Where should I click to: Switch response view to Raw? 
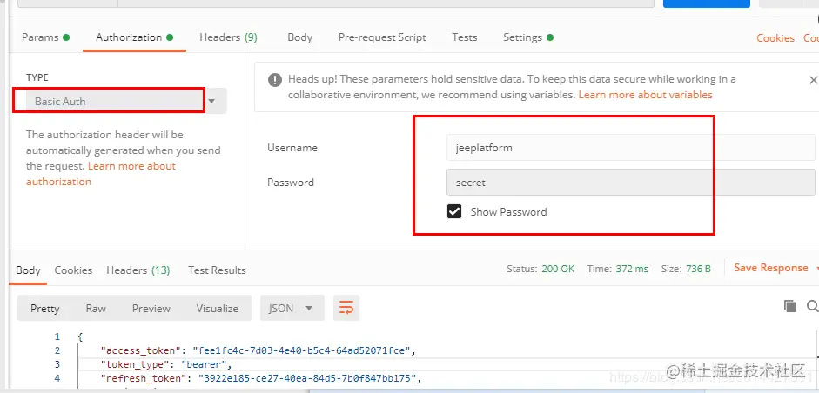click(96, 309)
